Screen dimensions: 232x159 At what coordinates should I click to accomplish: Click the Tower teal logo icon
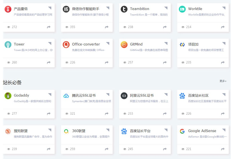click(x=8, y=44)
